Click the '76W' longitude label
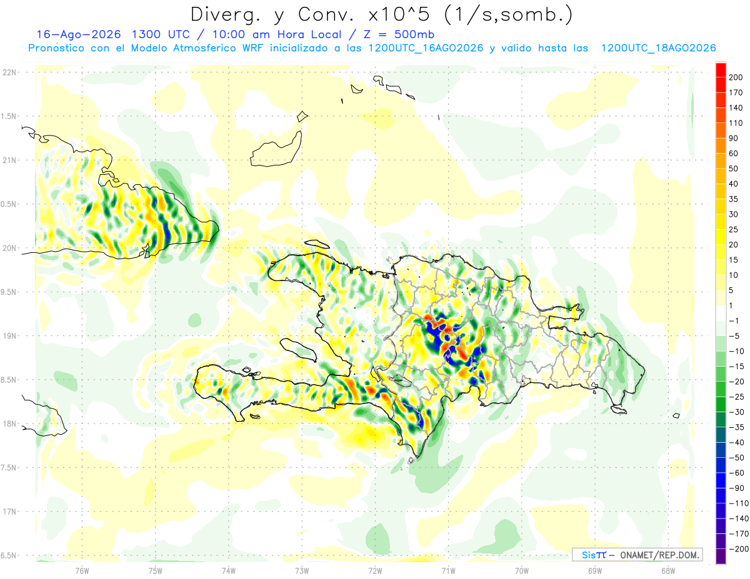750x579 pixels. pyautogui.click(x=82, y=570)
